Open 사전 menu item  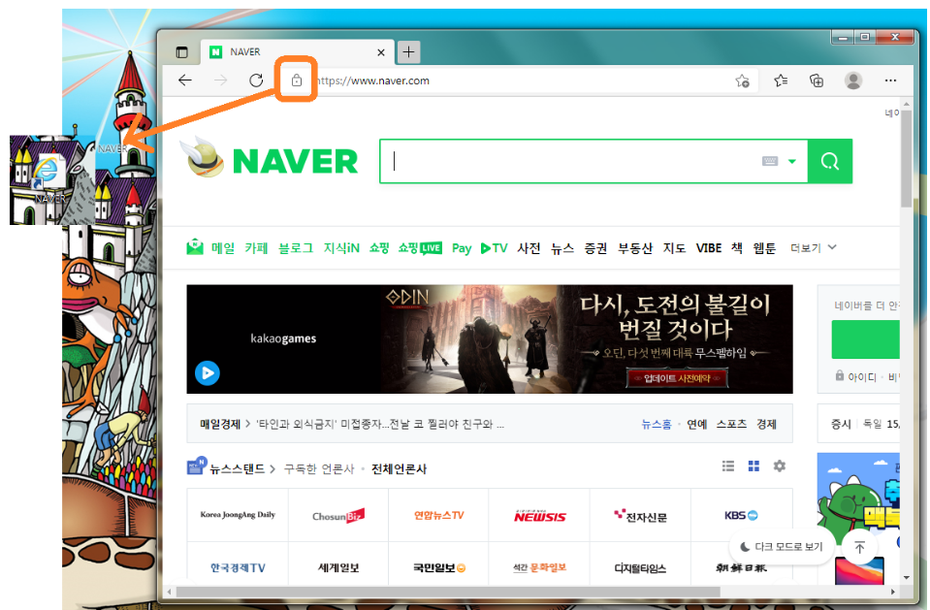pos(529,247)
